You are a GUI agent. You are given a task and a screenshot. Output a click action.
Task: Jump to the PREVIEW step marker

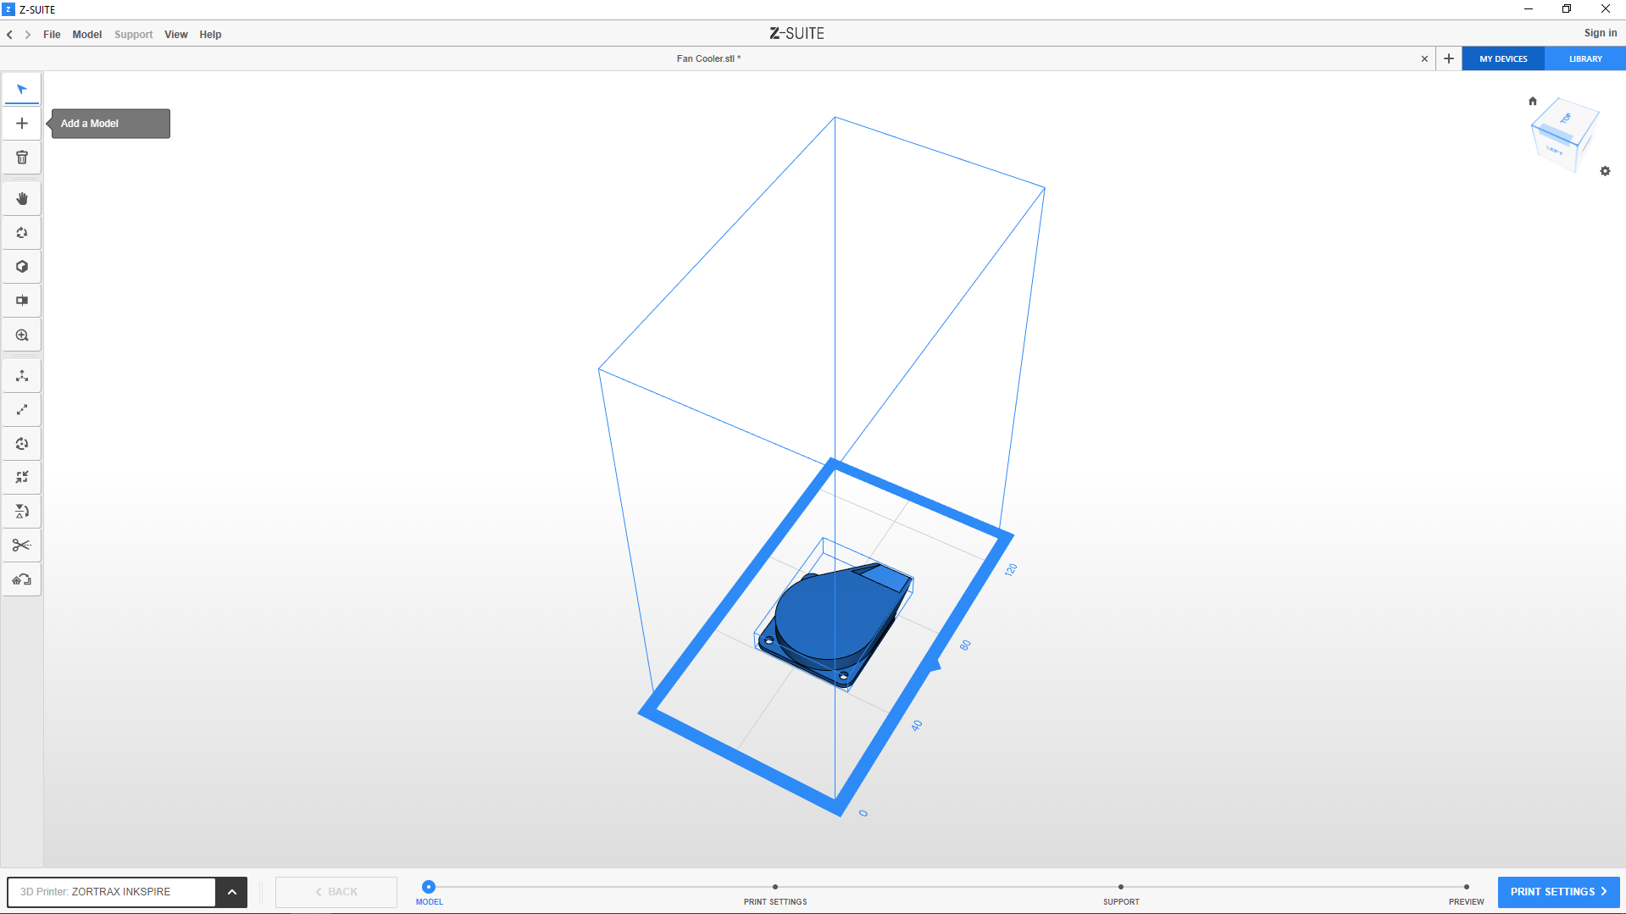pyautogui.click(x=1466, y=888)
